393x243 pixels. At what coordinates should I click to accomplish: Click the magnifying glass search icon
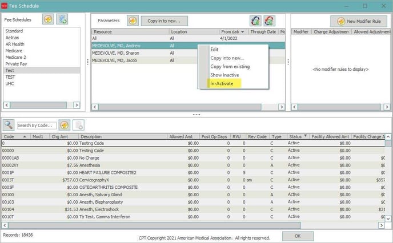point(9,124)
